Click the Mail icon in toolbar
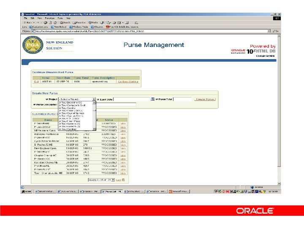Viewport: 304px width, 228px height. (108, 23)
